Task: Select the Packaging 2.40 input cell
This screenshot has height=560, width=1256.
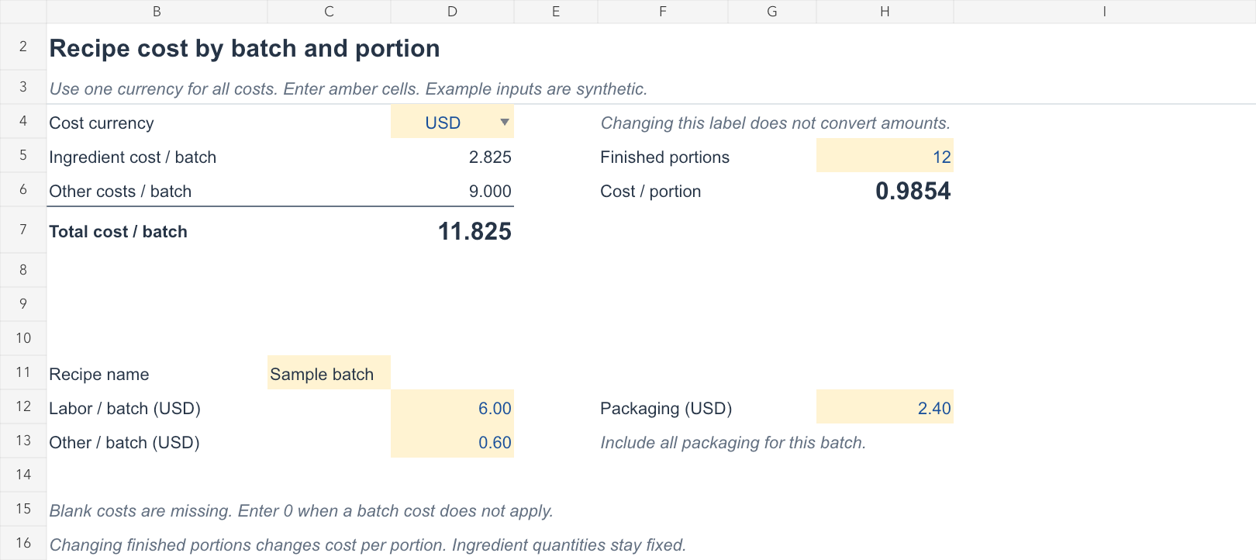Action: click(885, 408)
